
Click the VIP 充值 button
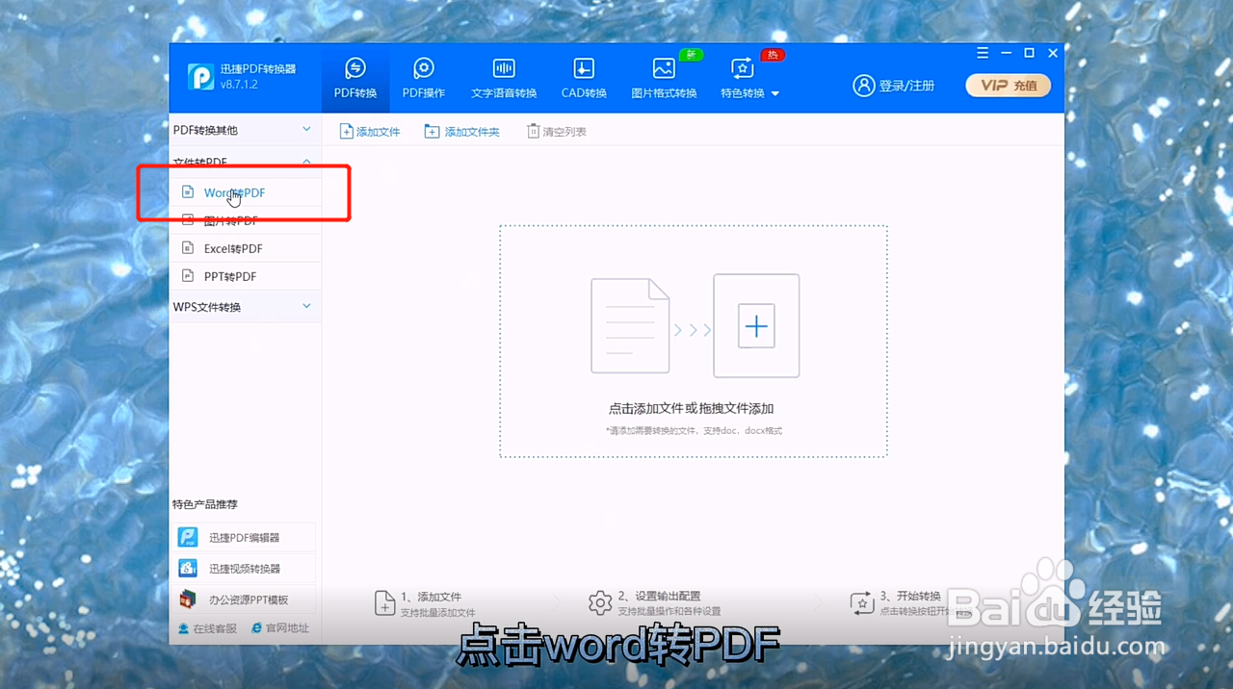(x=1009, y=86)
